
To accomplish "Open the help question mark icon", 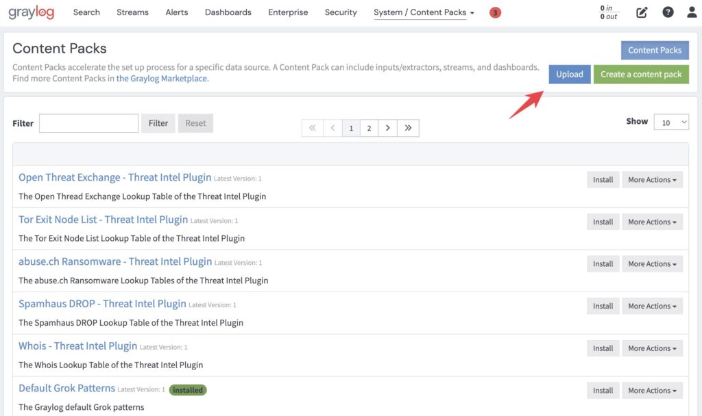I will tap(668, 12).
